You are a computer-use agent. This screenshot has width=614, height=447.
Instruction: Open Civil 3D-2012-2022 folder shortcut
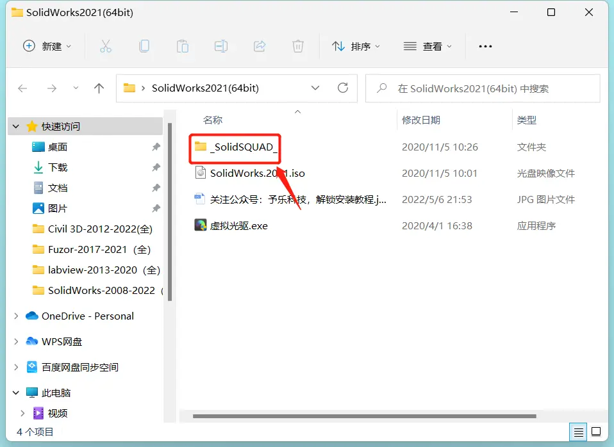point(92,229)
